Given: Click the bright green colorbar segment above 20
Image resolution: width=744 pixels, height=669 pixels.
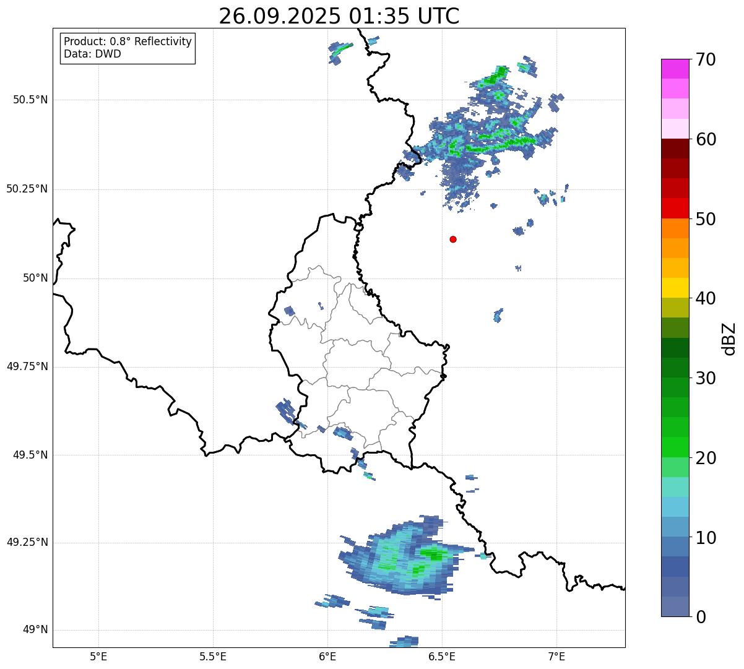Looking at the screenshot, I should point(675,447).
